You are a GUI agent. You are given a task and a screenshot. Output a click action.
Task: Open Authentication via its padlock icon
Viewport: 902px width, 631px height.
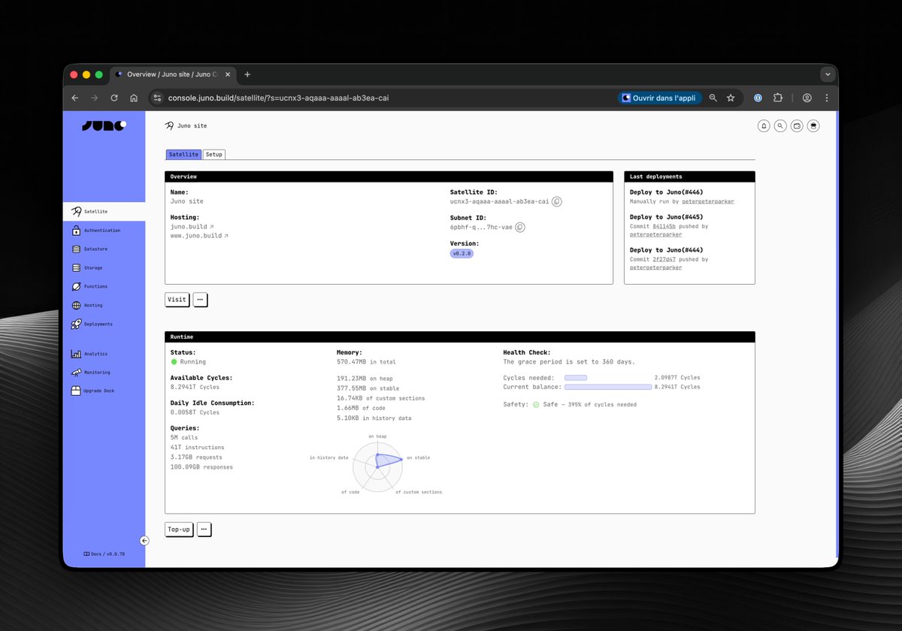pyautogui.click(x=76, y=231)
